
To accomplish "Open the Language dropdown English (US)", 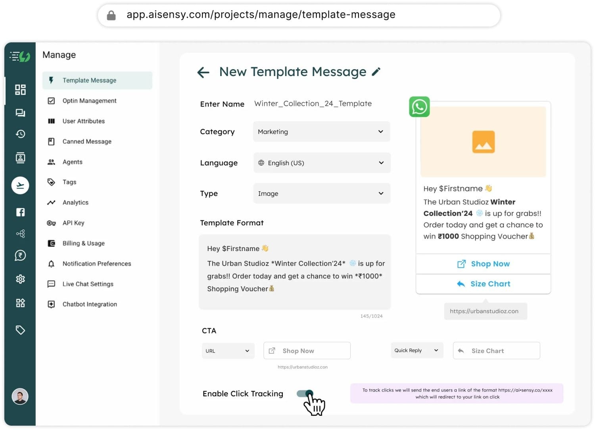I will 322,163.
